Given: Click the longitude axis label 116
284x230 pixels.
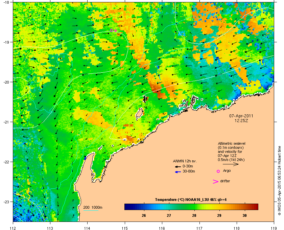Looking at the screenshot, I should pos(162,228).
